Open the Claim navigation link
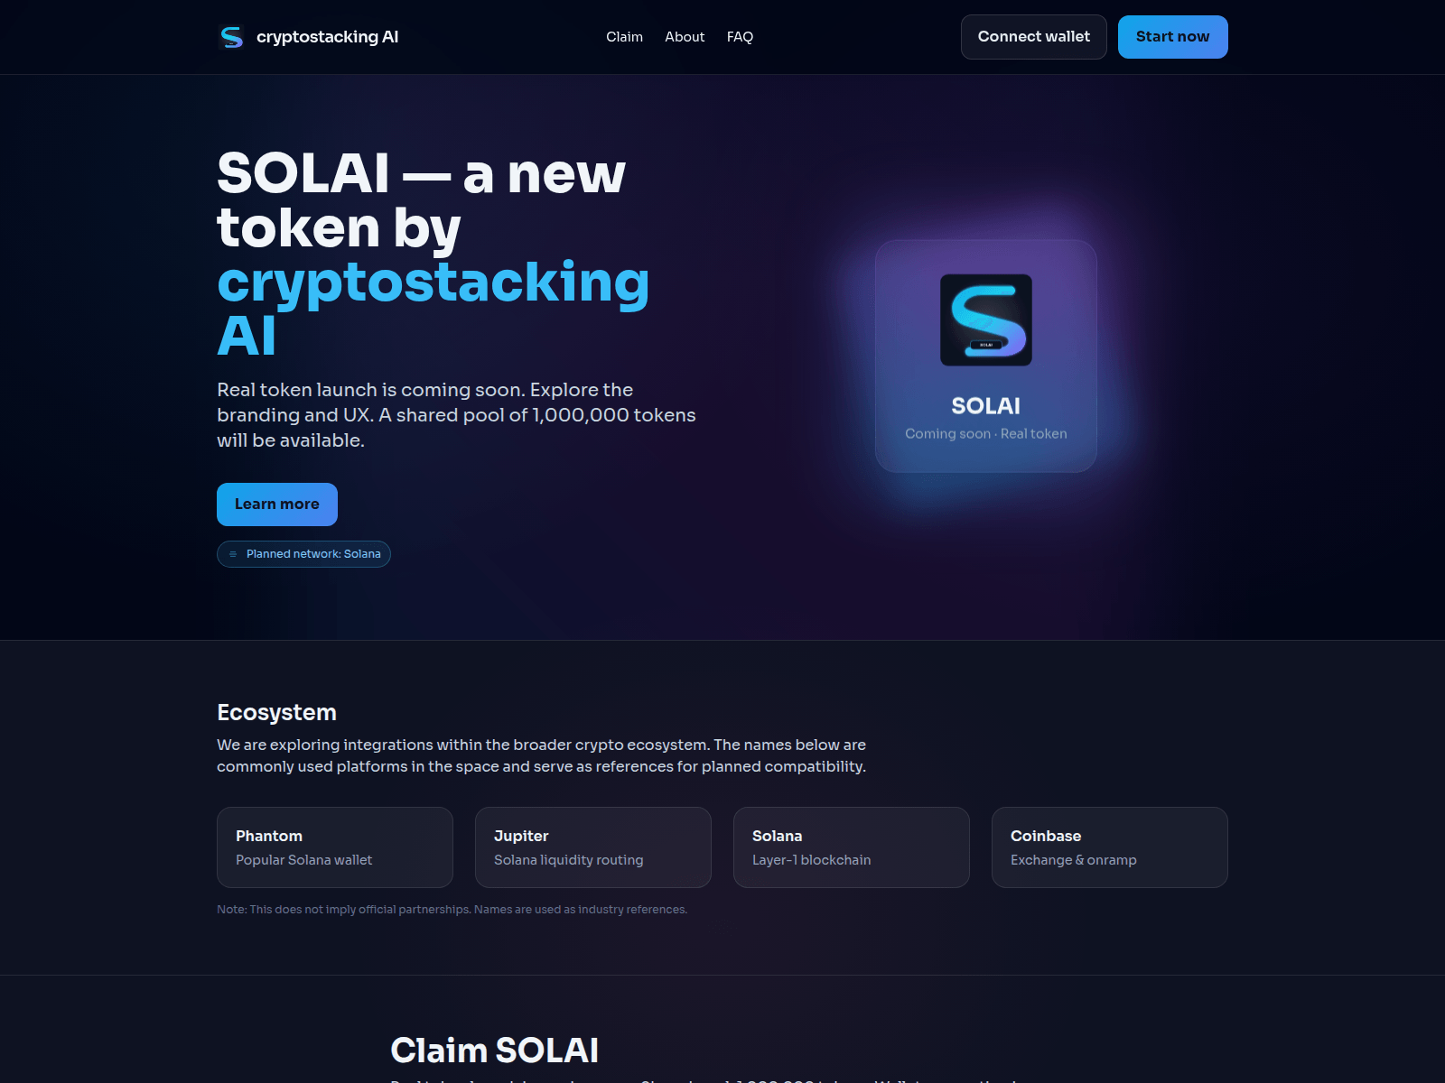Image resolution: width=1445 pixels, height=1083 pixels. pos(624,37)
